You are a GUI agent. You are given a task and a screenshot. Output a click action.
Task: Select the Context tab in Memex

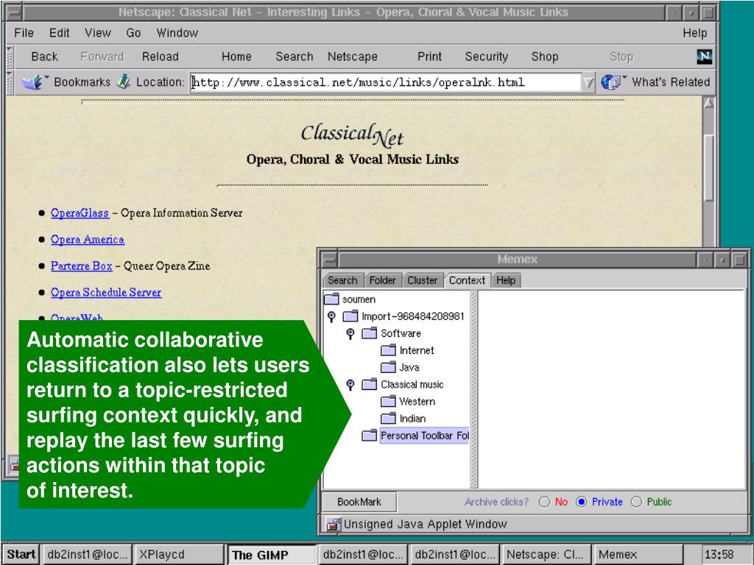tap(467, 280)
